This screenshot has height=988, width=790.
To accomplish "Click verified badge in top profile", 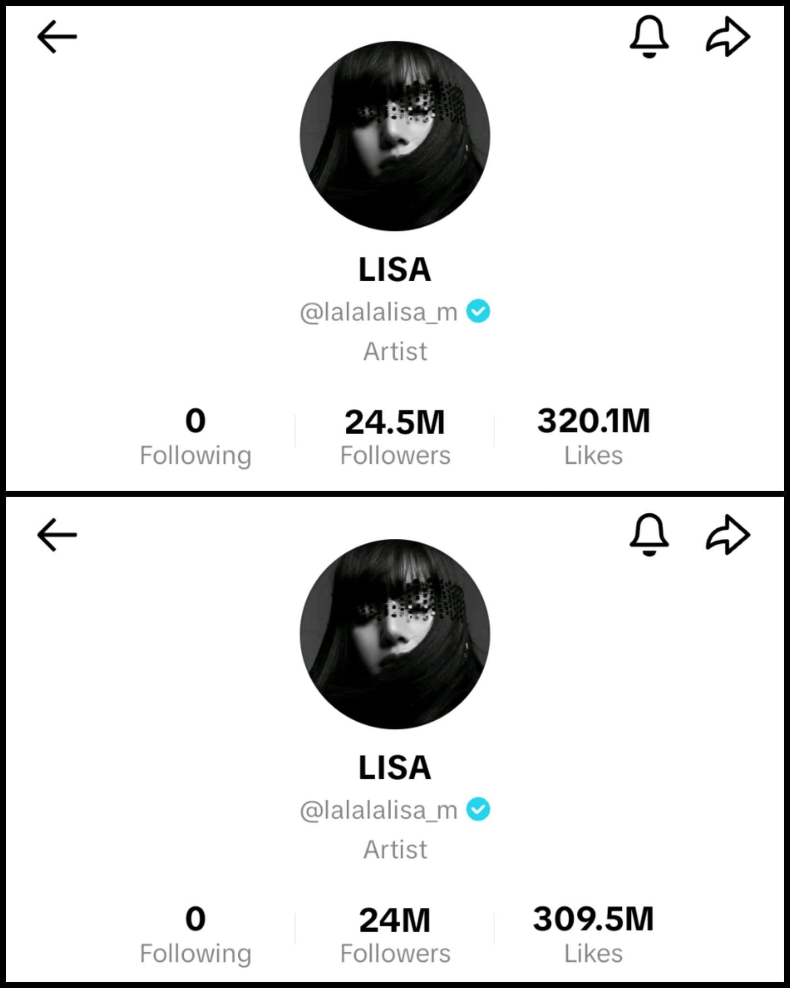I will click(478, 311).
